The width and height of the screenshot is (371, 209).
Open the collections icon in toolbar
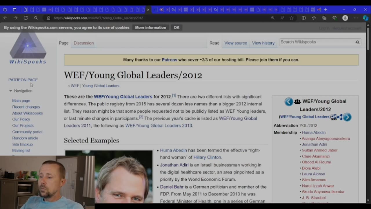click(324, 18)
